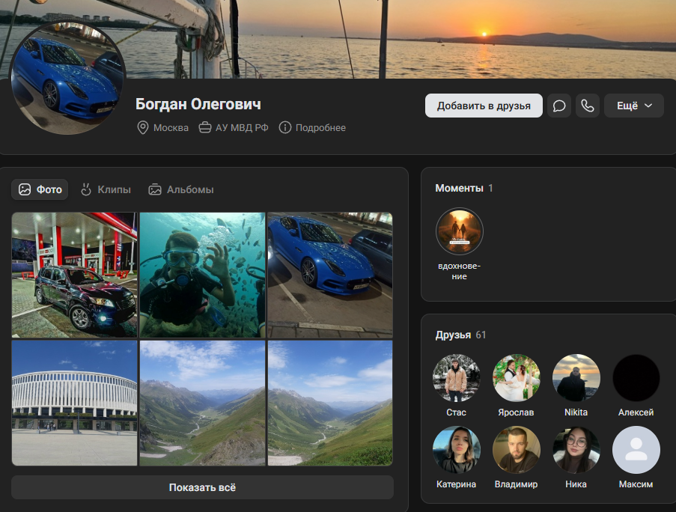The width and height of the screenshot is (676, 512).
Task: Click the briefcase workplace icon
Action: (204, 128)
